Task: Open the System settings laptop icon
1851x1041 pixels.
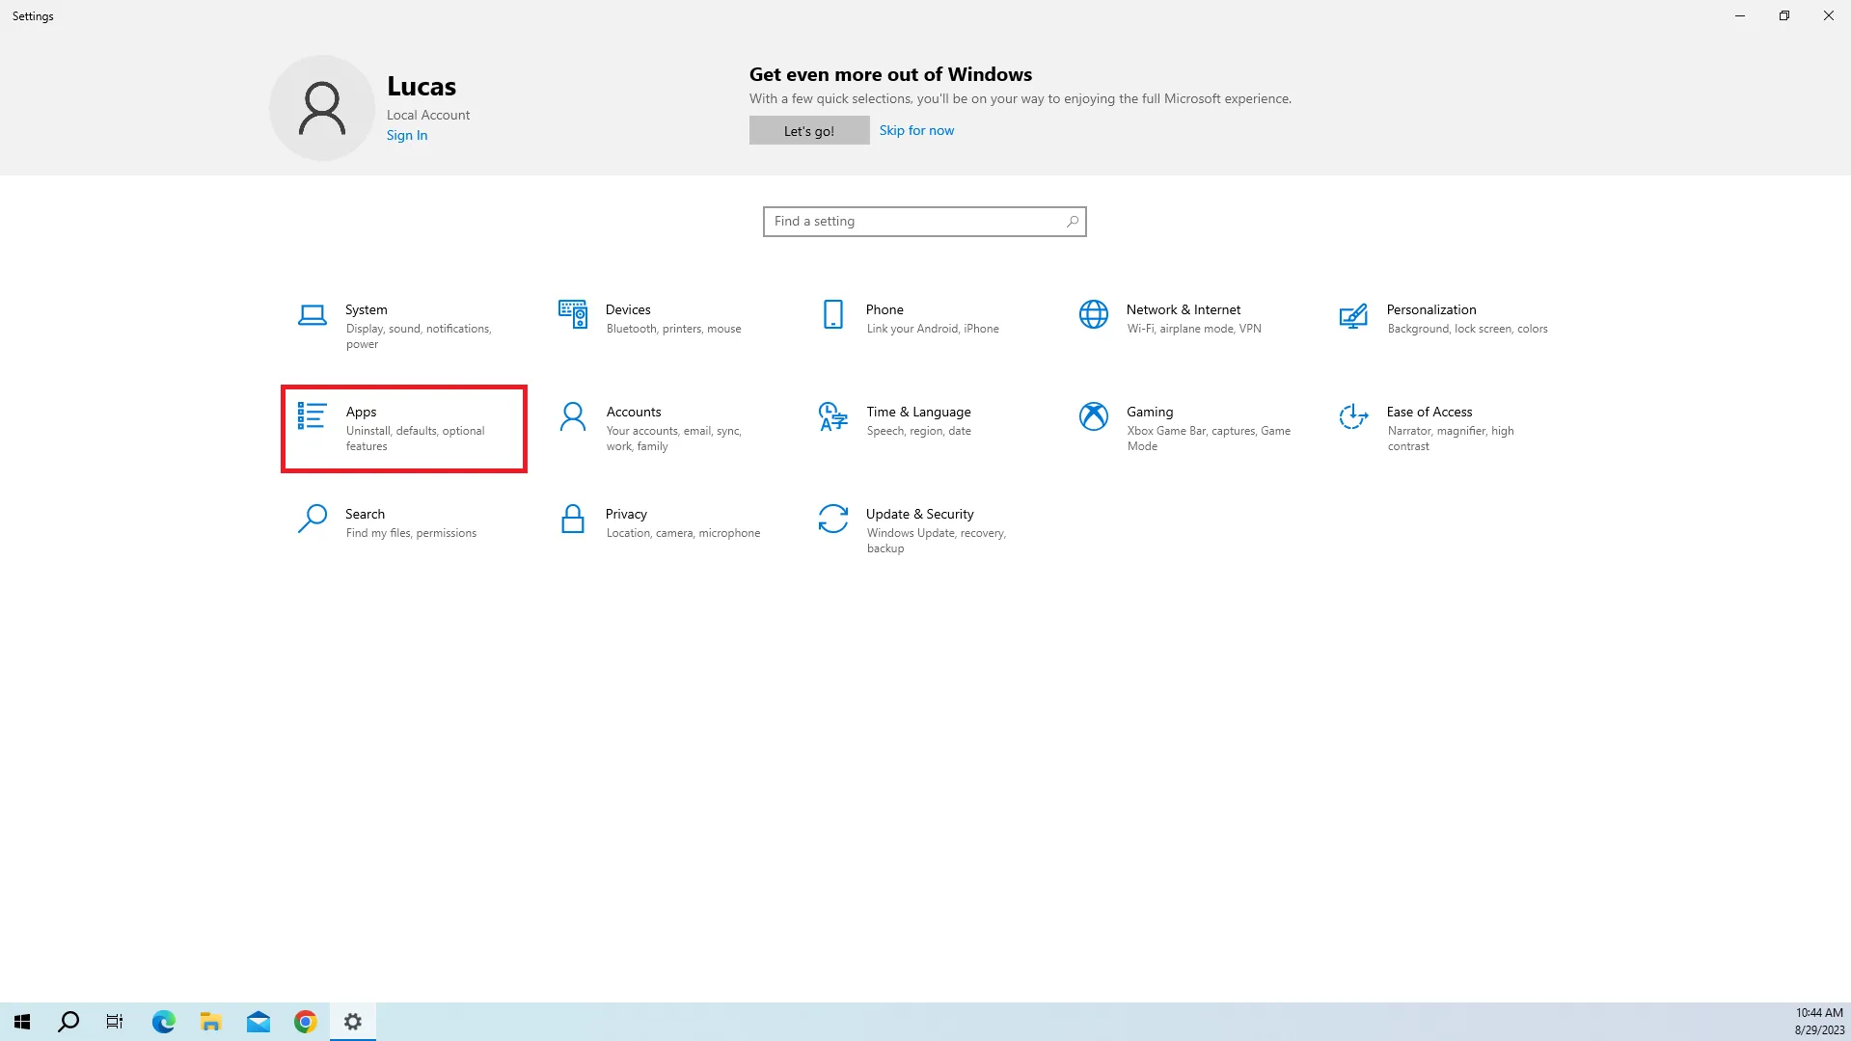Action: [312, 315]
